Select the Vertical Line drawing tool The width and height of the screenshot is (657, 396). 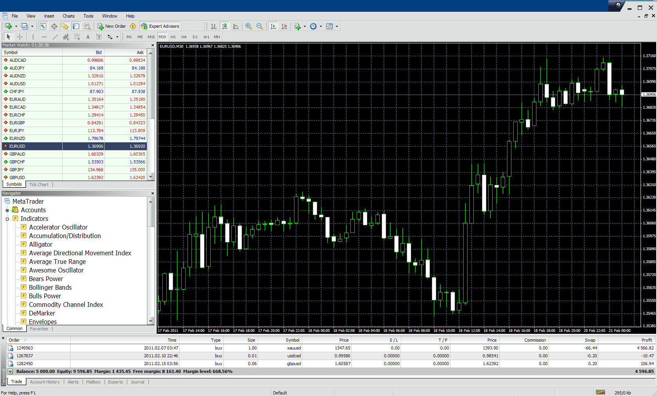(x=33, y=37)
